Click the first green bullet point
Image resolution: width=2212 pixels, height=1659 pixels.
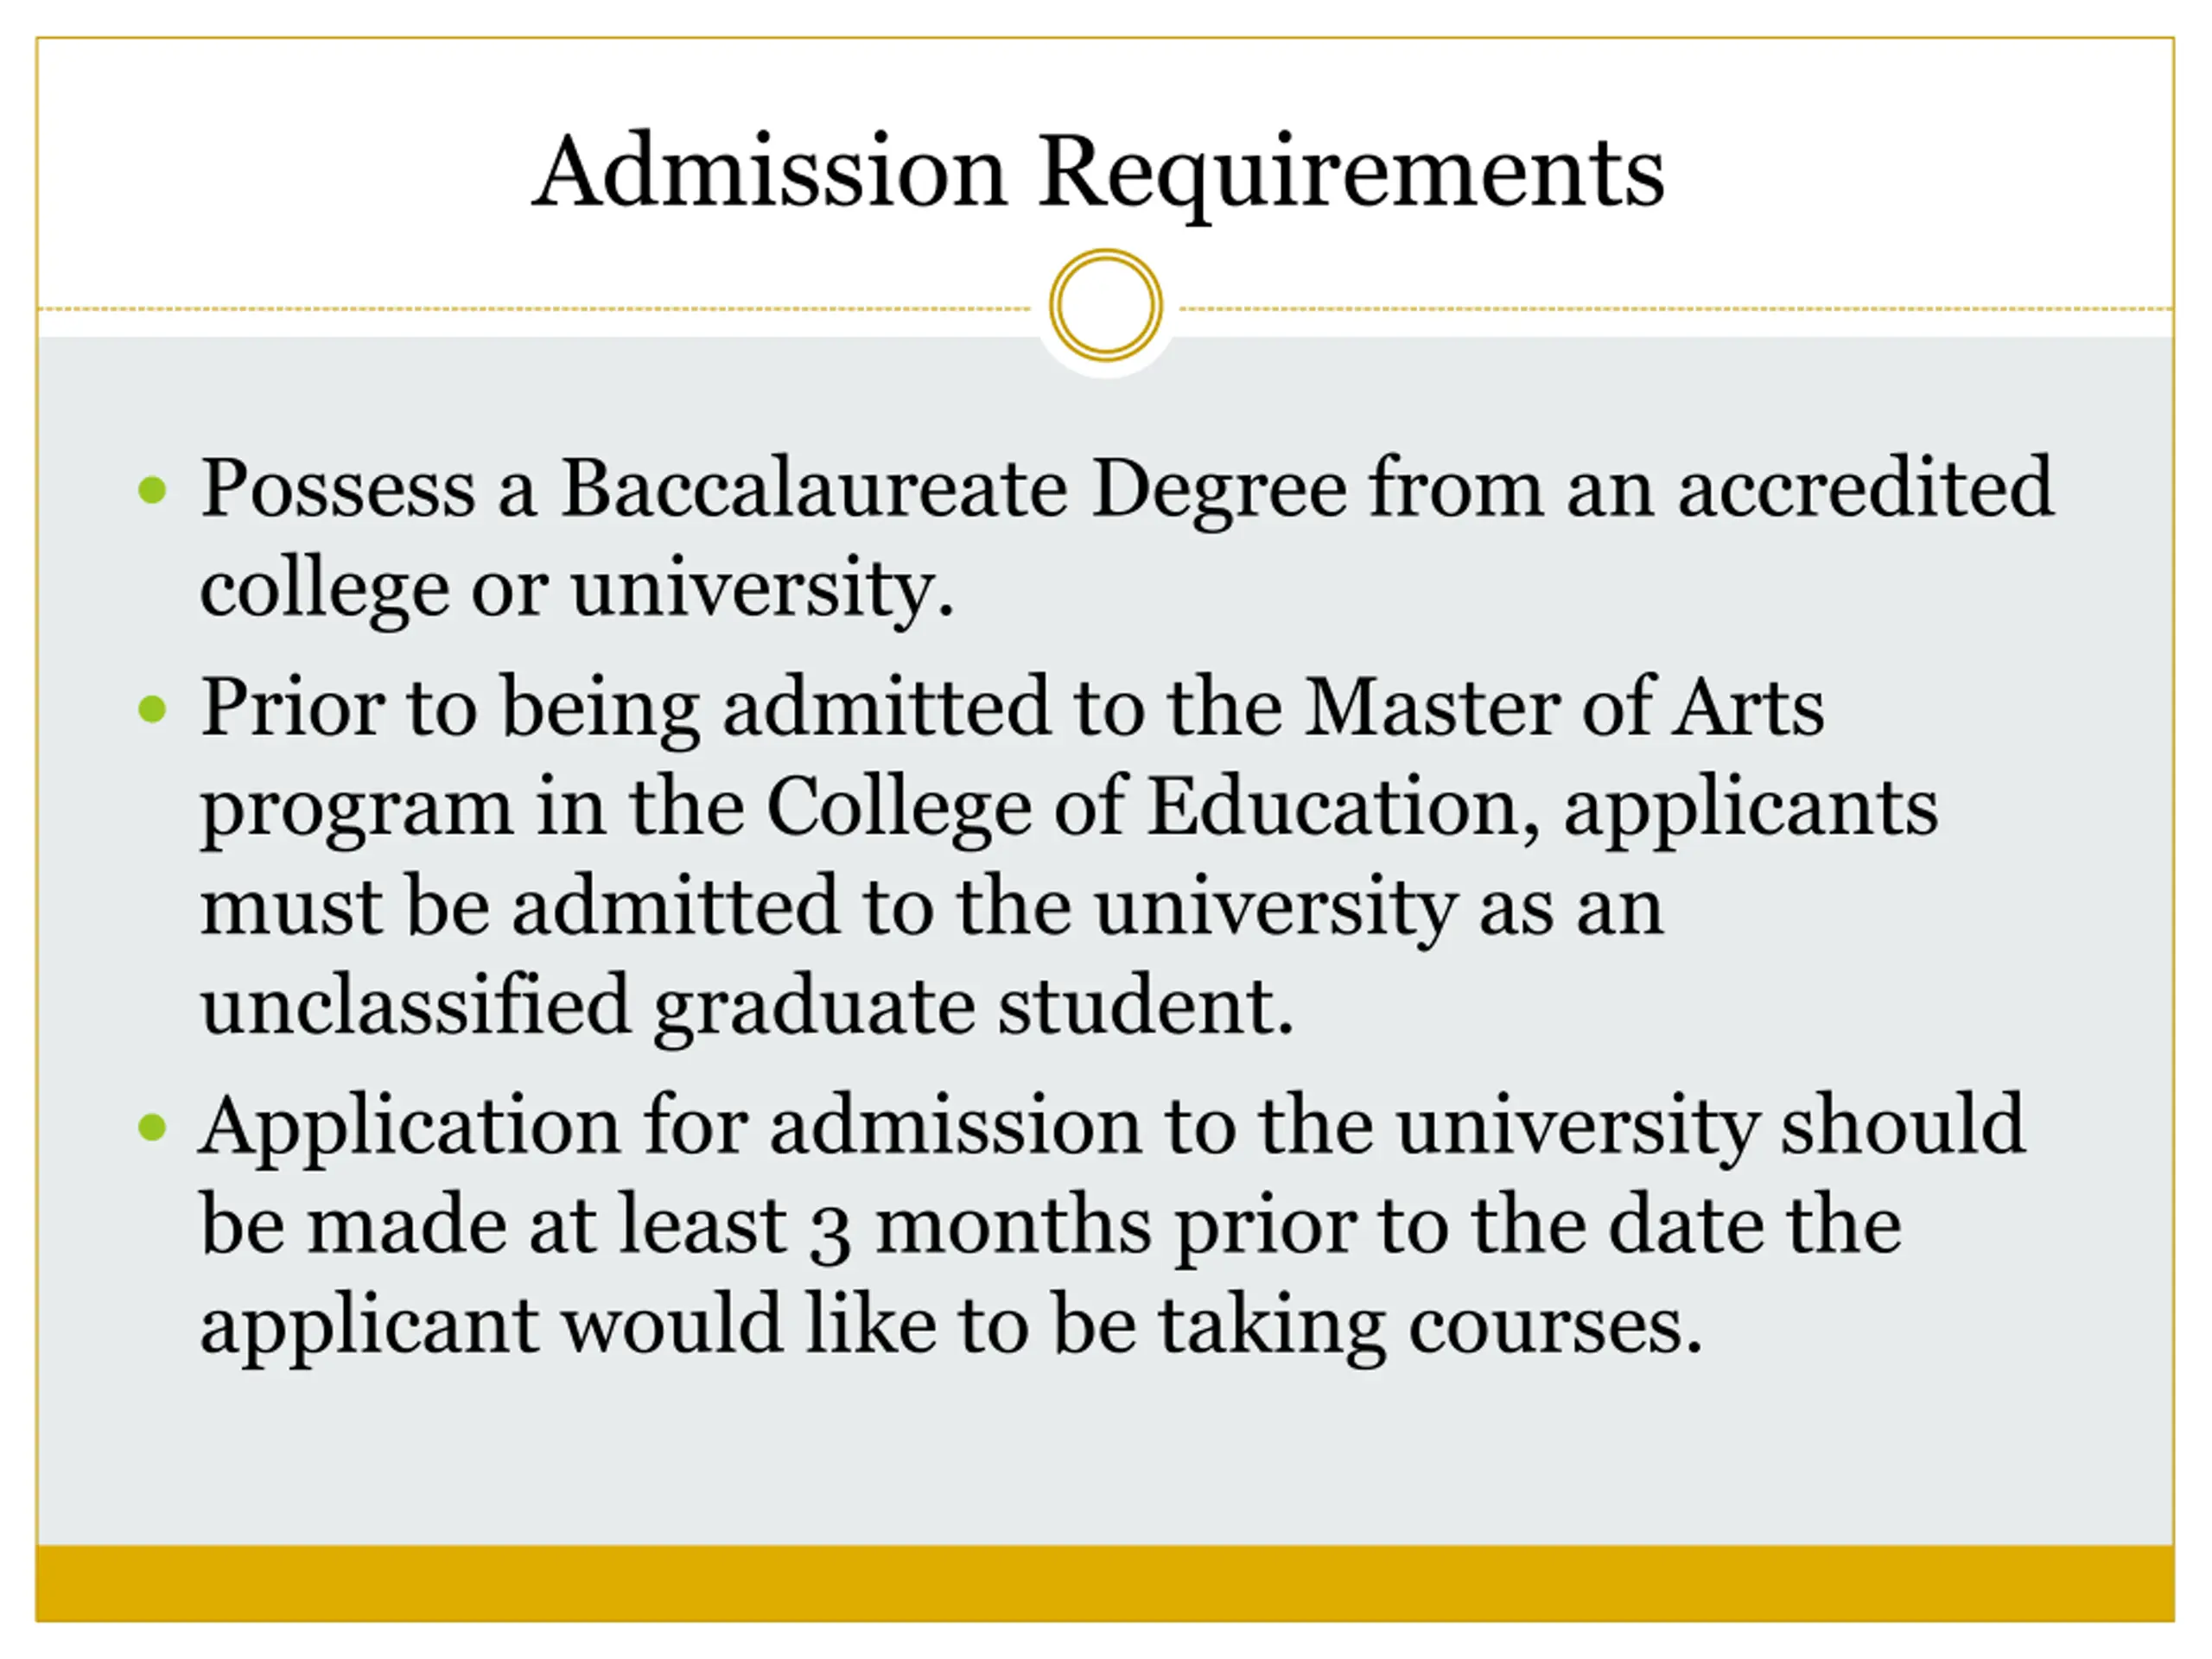tap(152, 490)
